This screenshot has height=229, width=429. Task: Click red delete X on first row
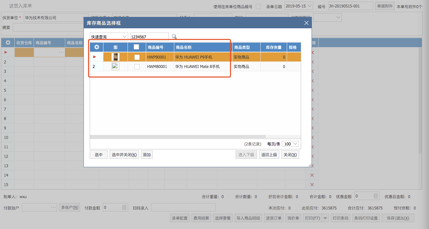pyautogui.click(x=313, y=52)
